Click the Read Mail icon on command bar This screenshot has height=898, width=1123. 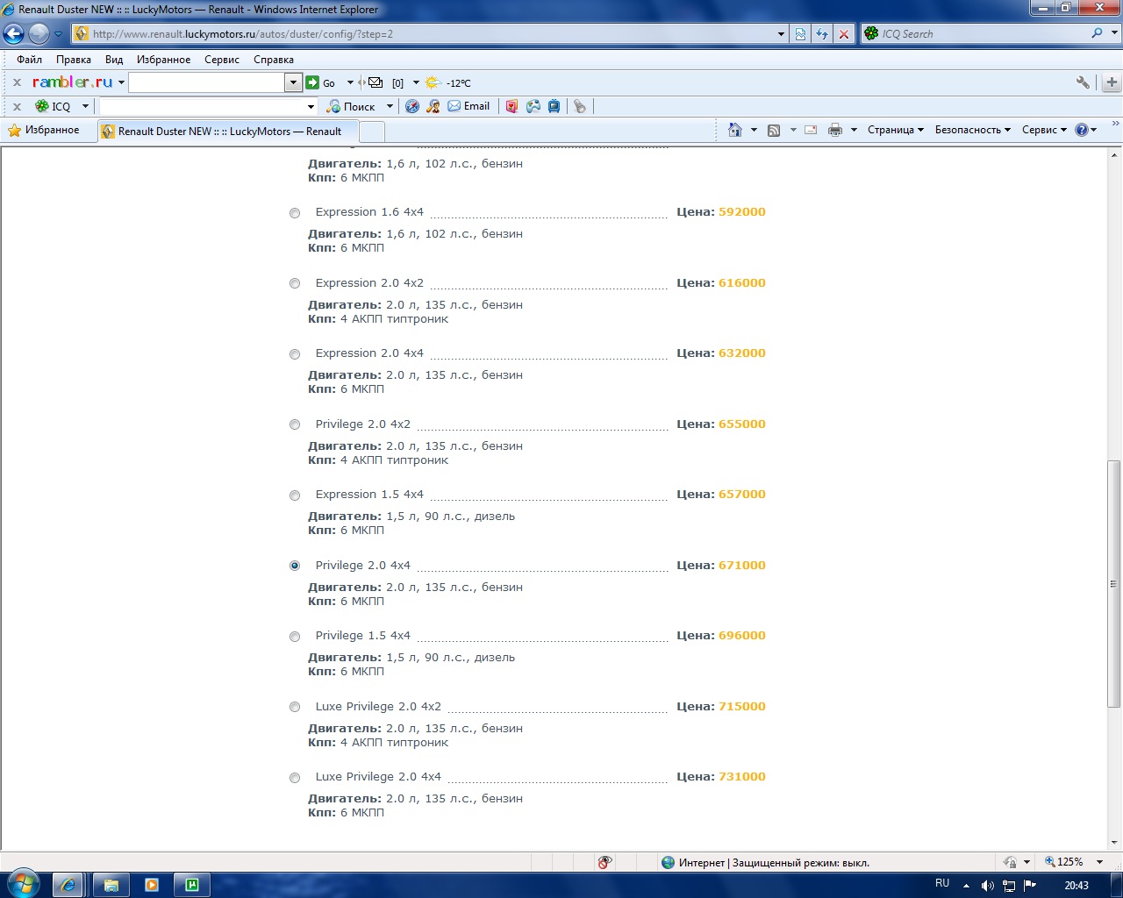(x=811, y=130)
